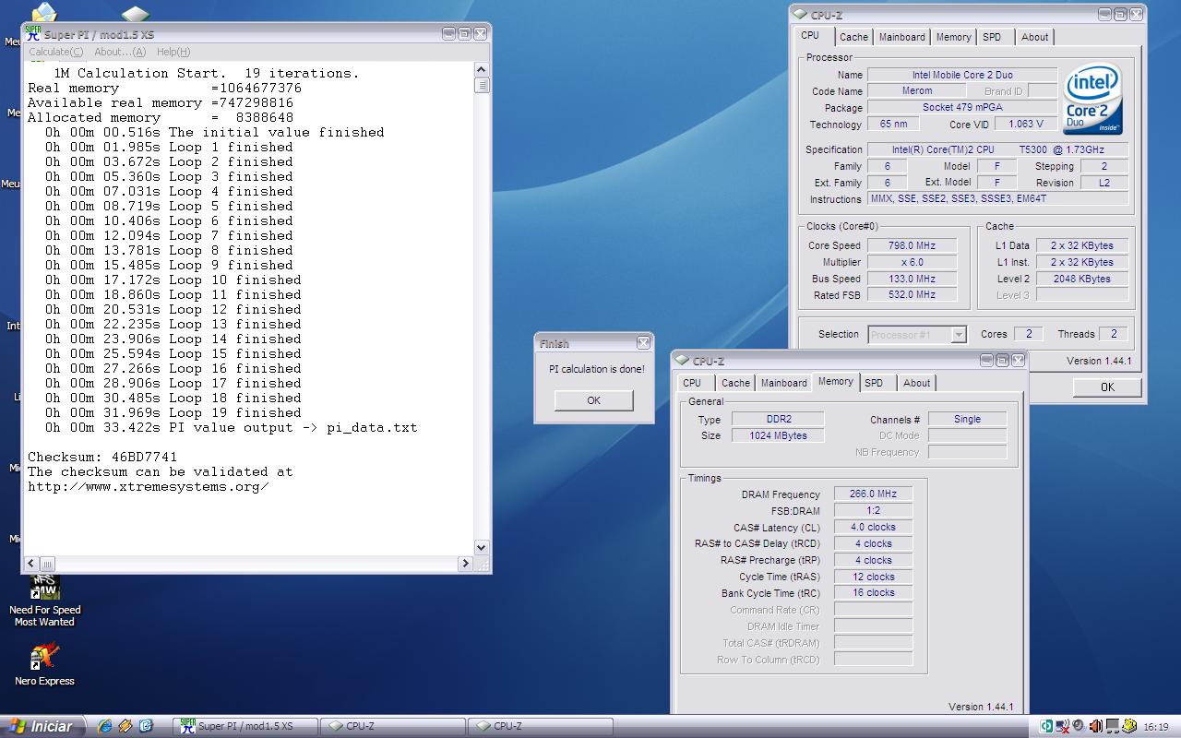This screenshot has width=1181, height=738.
Task: Switch to Cache tab in back CPU-Z window
Action: pyautogui.click(x=853, y=37)
